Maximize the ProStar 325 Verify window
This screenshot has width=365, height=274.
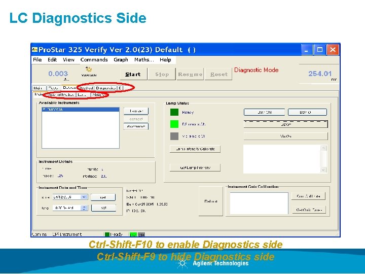coord(319,50)
